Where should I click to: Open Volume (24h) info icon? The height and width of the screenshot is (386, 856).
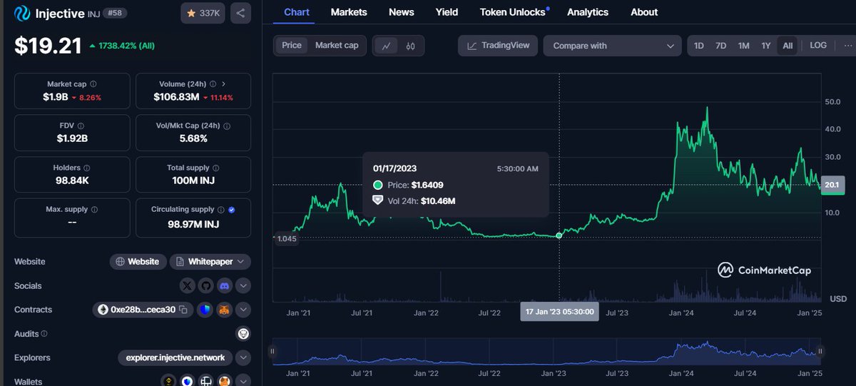tap(213, 84)
